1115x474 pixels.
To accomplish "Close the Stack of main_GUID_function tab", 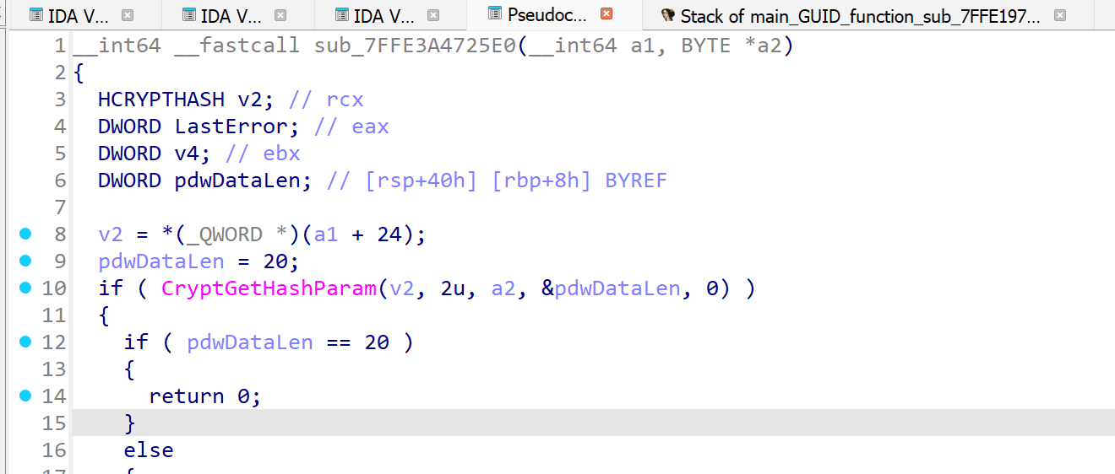I will pos(1060,15).
